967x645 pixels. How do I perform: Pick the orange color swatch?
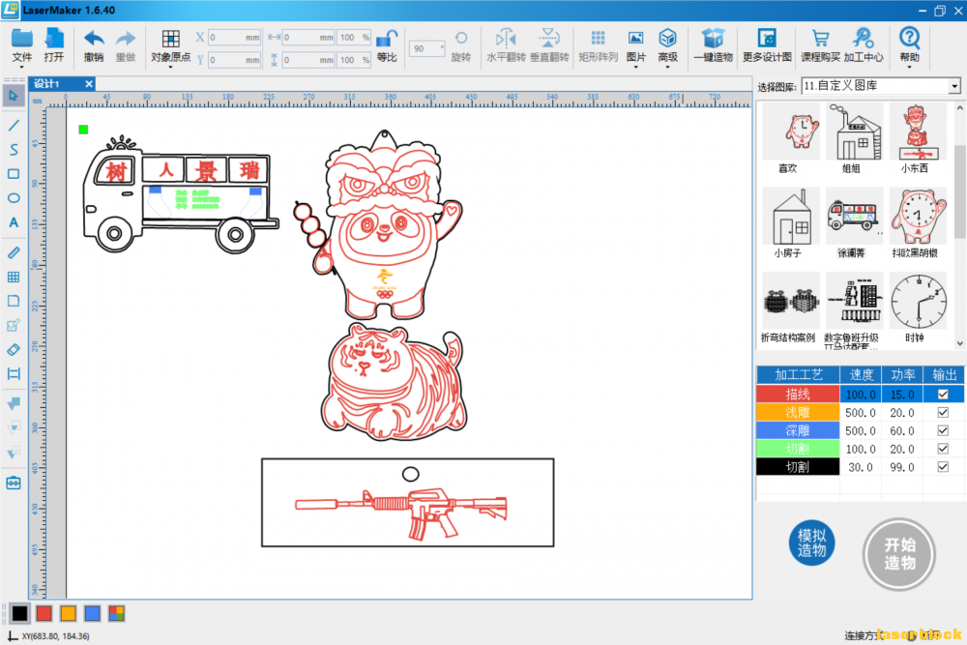pos(68,613)
